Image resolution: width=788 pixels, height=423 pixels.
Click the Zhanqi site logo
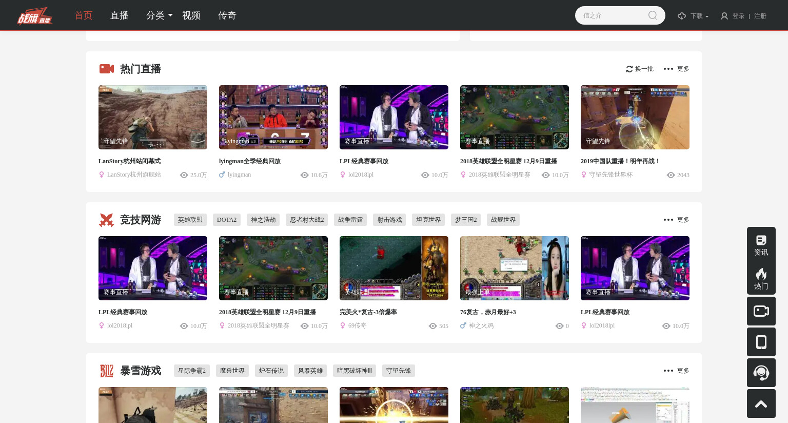point(35,15)
